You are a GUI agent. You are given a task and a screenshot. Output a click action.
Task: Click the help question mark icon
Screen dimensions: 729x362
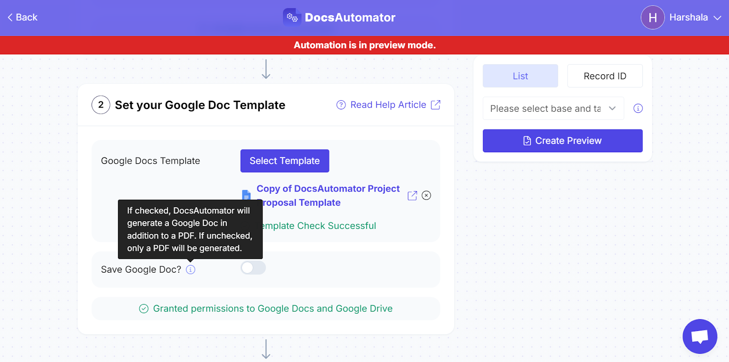[x=341, y=105]
